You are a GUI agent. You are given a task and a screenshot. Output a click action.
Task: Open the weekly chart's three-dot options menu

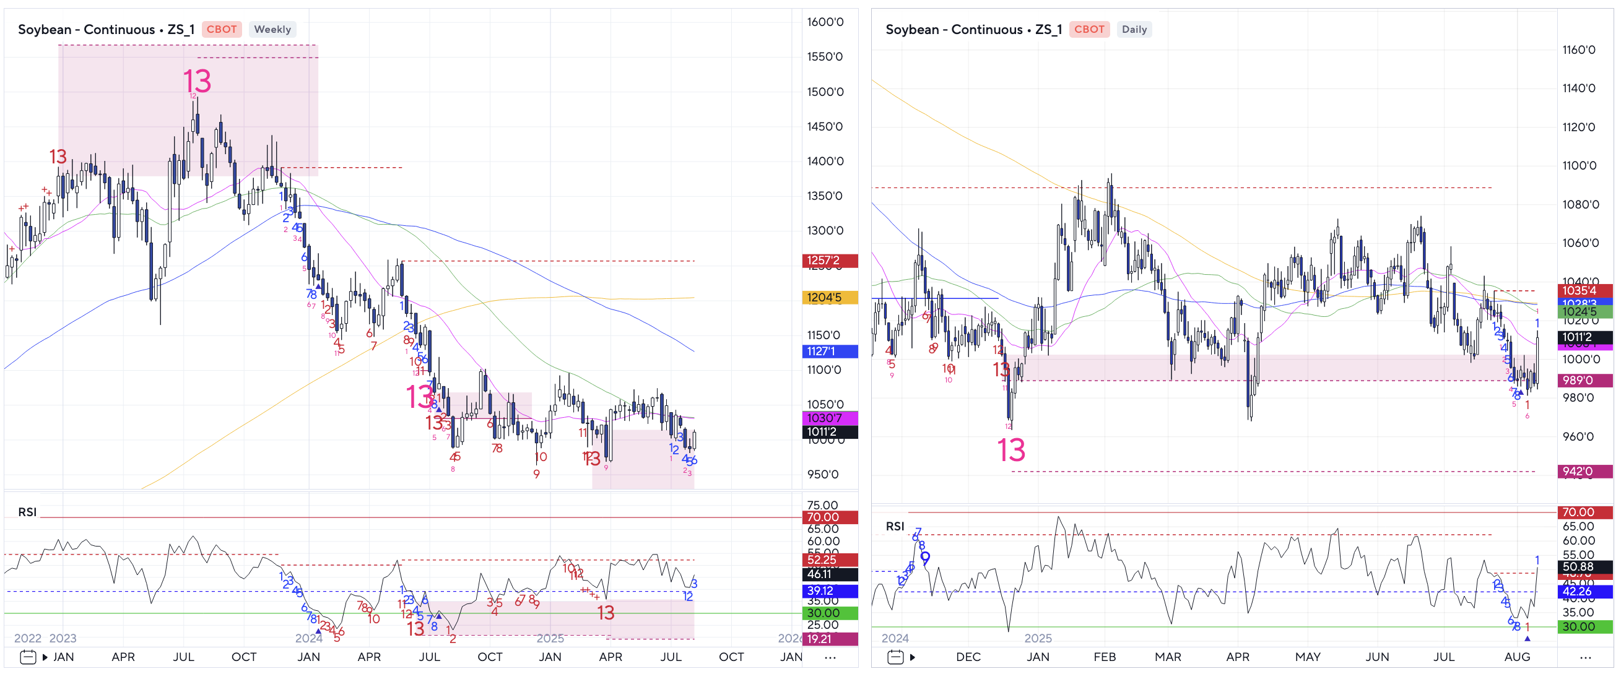pyautogui.click(x=830, y=657)
